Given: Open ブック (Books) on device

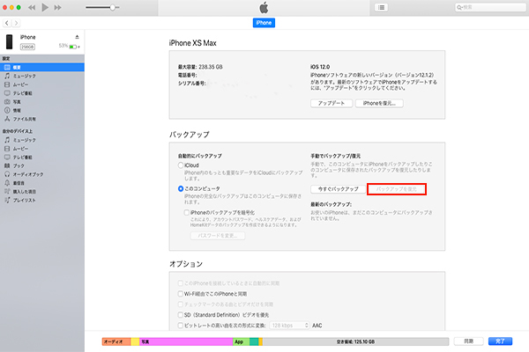Looking at the screenshot, I should [x=42, y=165].
